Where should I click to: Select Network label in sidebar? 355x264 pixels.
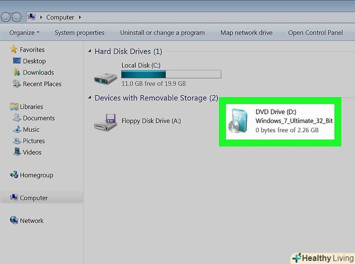(32, 221)
